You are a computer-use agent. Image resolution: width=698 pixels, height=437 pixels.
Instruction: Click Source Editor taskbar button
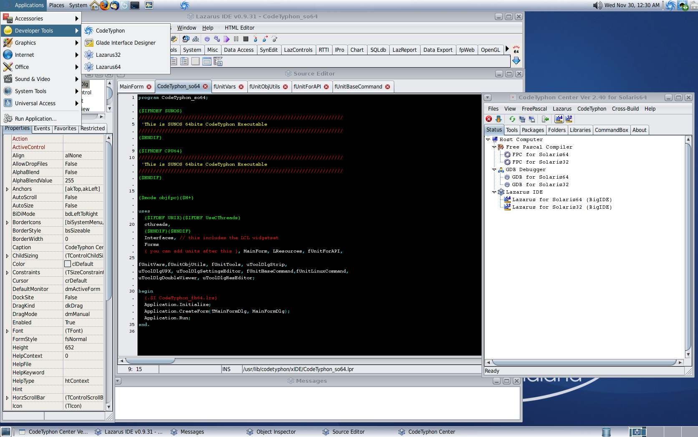345,432
